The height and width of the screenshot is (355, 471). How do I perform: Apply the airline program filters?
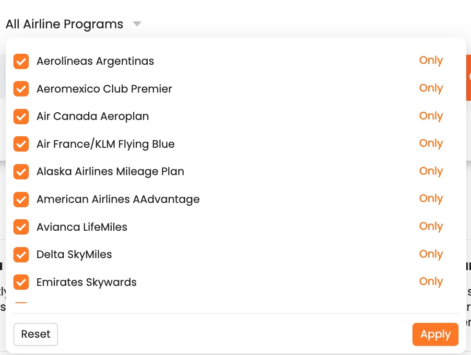pos(435,334)
